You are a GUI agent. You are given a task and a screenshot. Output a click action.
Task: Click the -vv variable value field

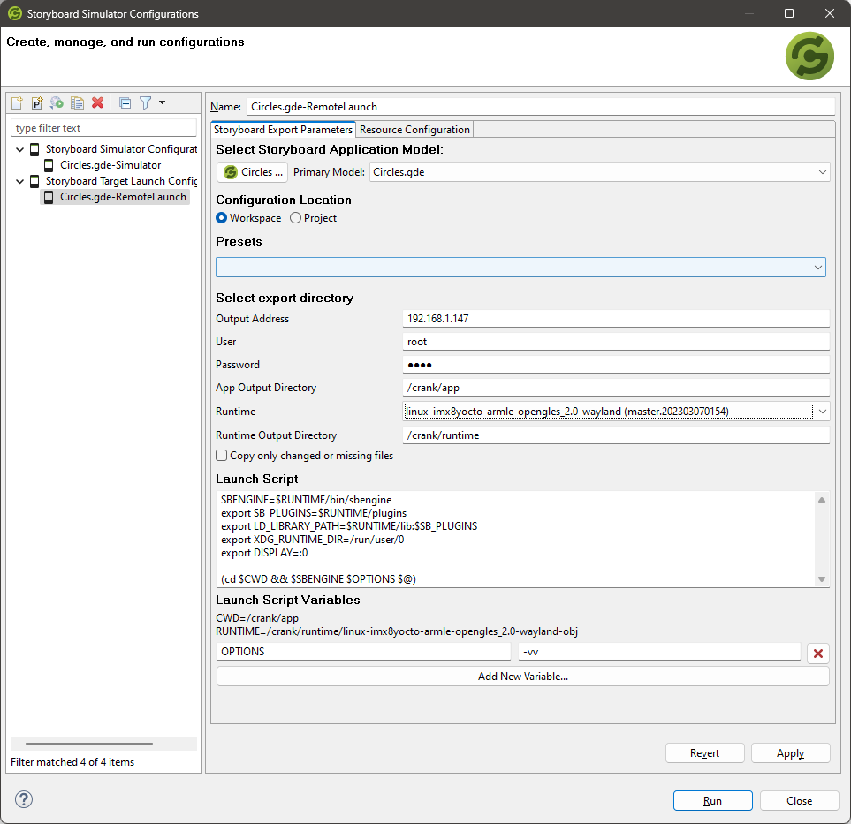click(659, 652)
